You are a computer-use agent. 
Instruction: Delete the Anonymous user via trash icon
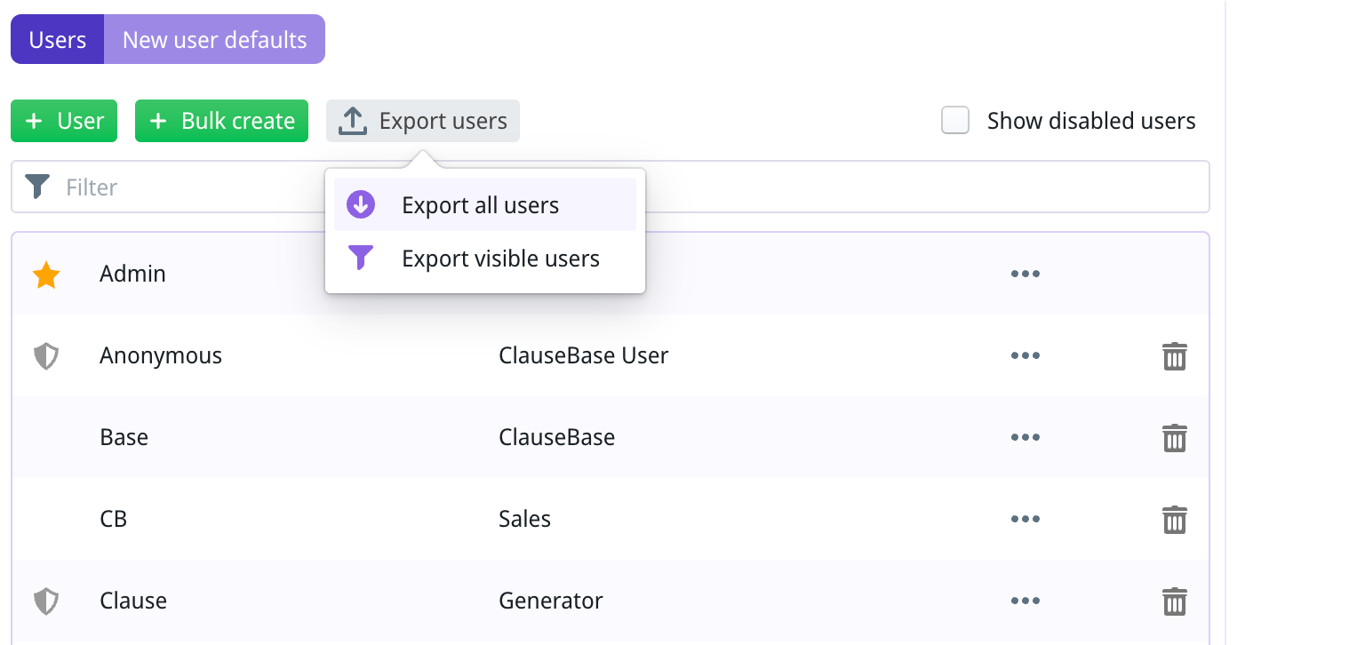[1174, 357]
